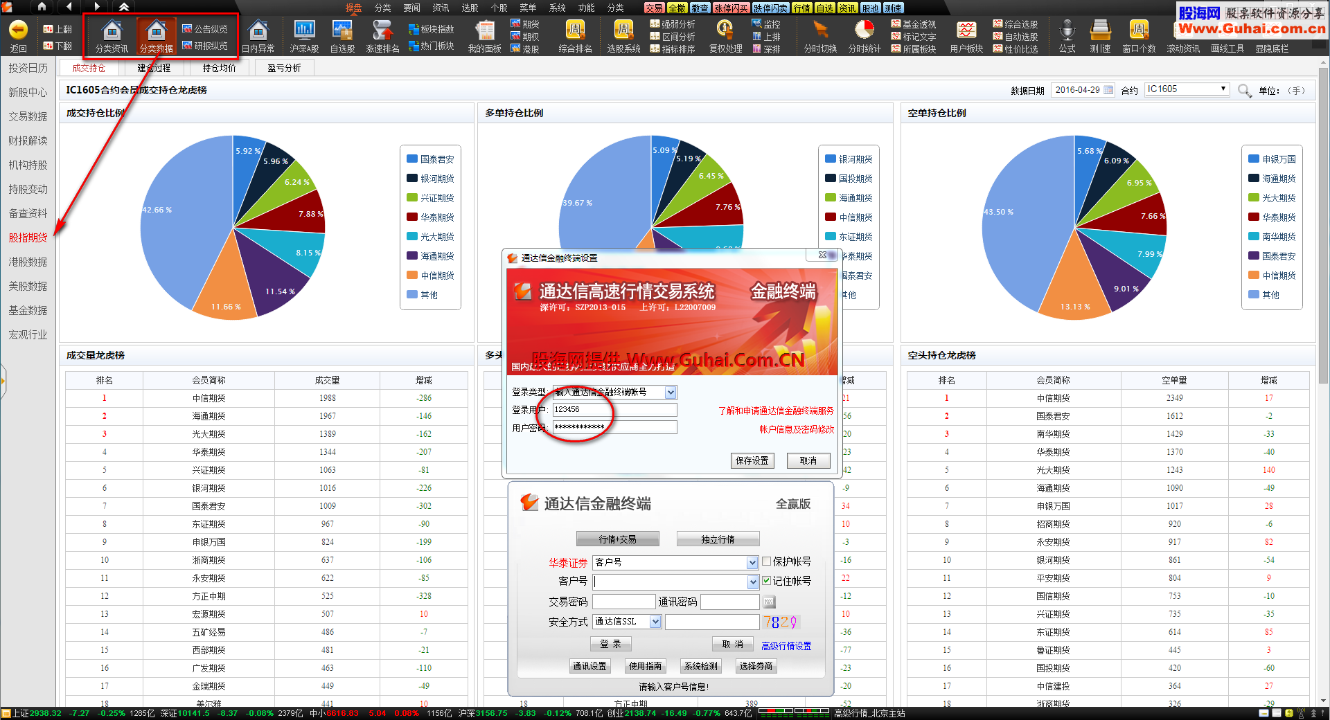Click the 登录用户 input field
This screenshot has height=720, width=1330.
(x=614, y=410)
